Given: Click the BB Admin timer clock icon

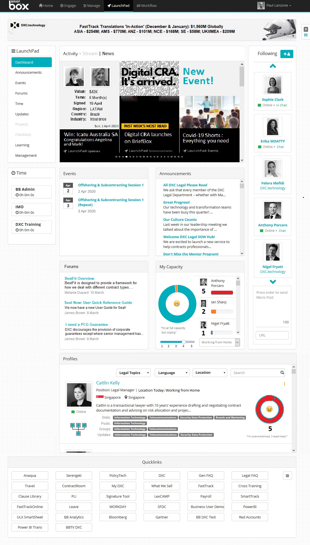Looking at the screenshot, I should 17,195.
